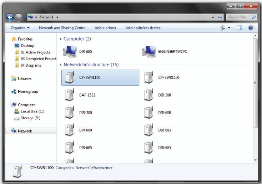This screenshot has width=262, height=184.
Task: Open the recent pages dropdown beside Forward
Action: coord(25,17)
